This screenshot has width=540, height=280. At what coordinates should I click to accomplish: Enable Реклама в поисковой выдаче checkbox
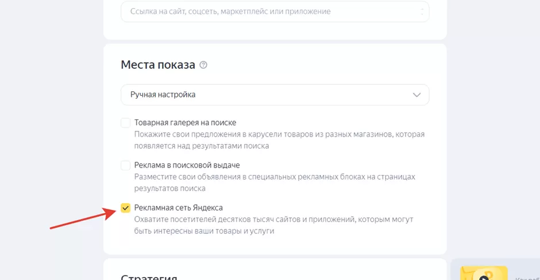pos(125,165)
